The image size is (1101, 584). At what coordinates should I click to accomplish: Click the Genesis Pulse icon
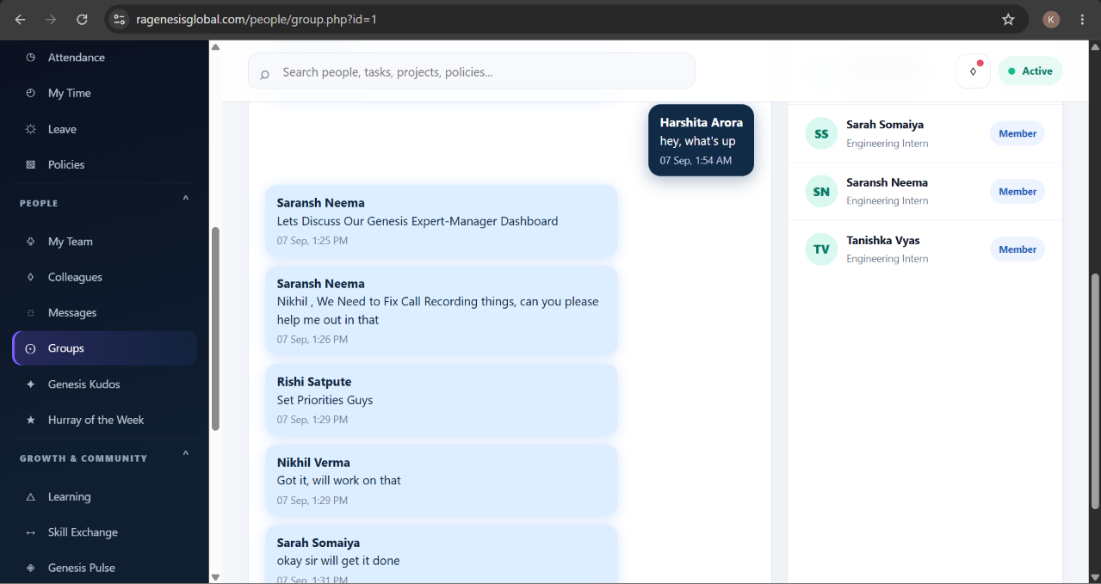(31, 568)
